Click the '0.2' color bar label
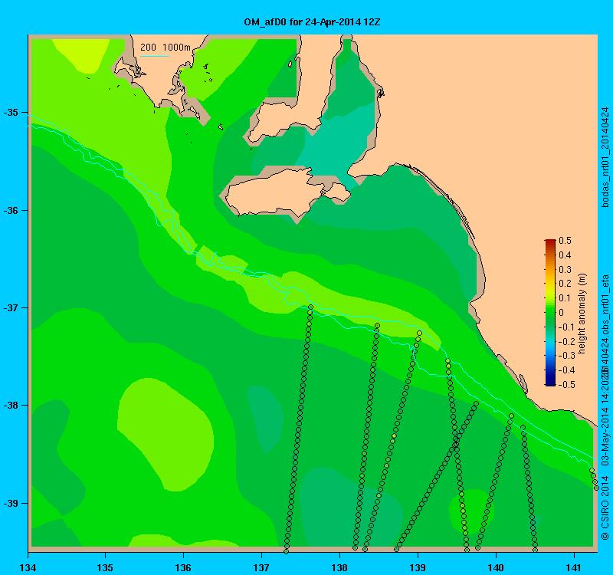This screenshot has height=575, width=613. (565, 284)
